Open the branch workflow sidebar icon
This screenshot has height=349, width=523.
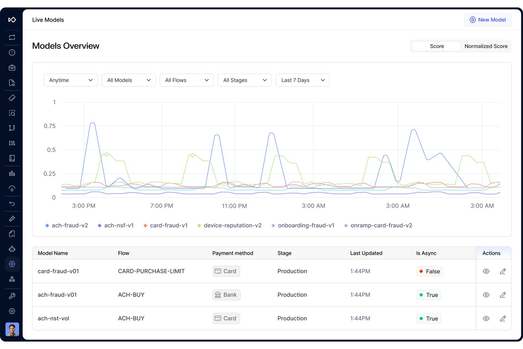[12, 128]
